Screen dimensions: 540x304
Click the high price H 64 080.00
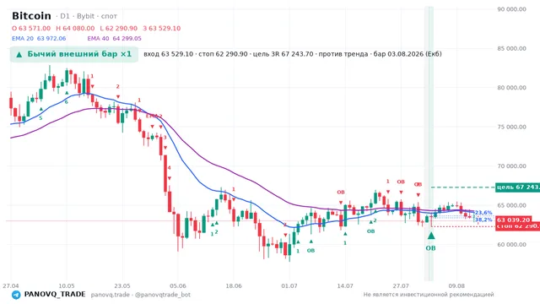point(75,28)
